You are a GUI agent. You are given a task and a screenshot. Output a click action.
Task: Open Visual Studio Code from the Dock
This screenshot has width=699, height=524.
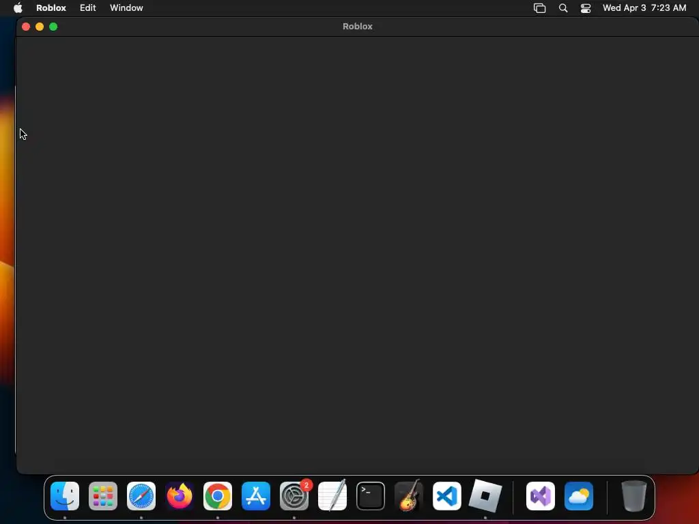[446, 496]
